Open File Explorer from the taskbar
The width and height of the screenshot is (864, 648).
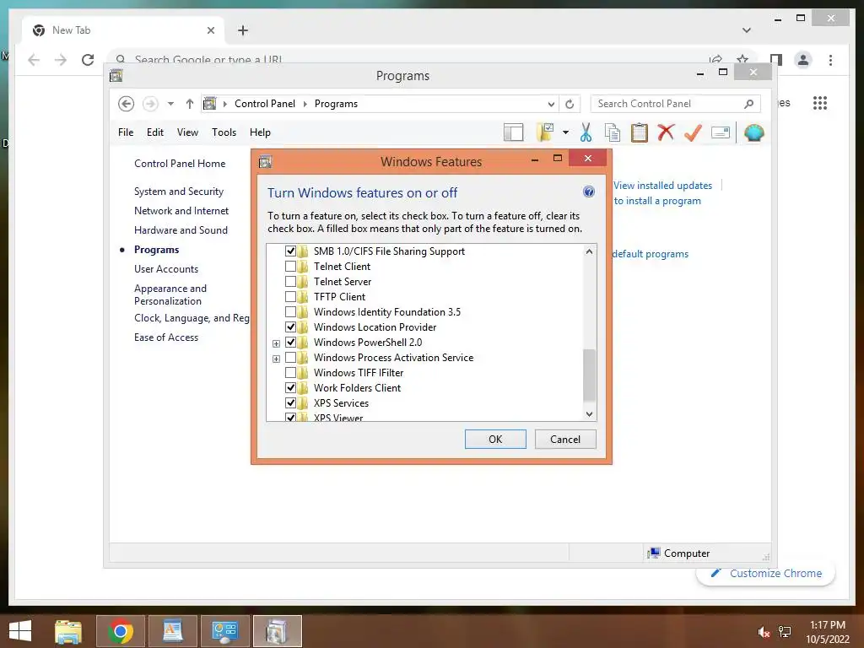[67, 631]
